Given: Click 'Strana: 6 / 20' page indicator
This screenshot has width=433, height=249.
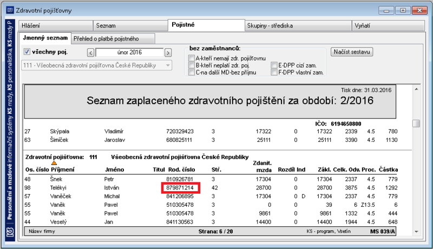Looking at the screenshot, I should [x=215, y=232].
